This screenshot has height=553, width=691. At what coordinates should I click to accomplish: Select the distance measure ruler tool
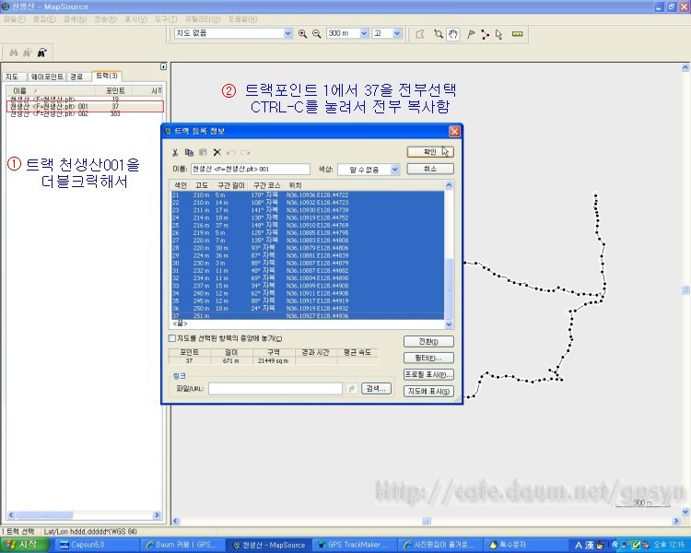click(x=518, y=34)
